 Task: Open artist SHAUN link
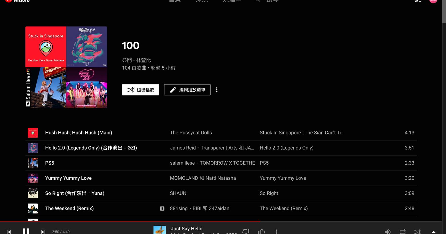pyautogui.click(x=178, y=193)
